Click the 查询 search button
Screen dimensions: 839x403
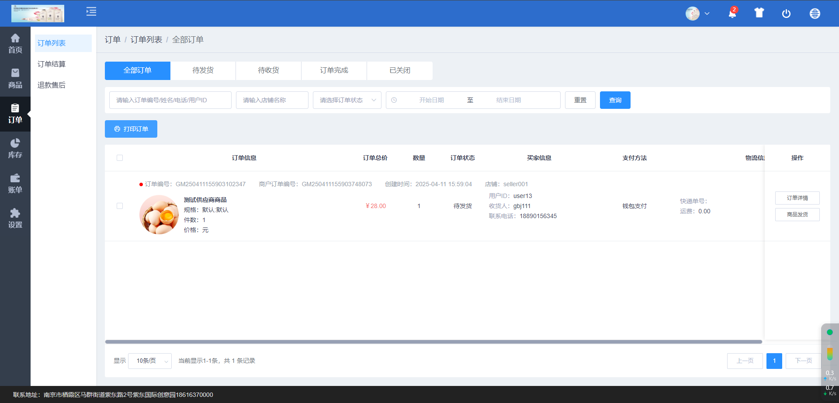point(615,100)
